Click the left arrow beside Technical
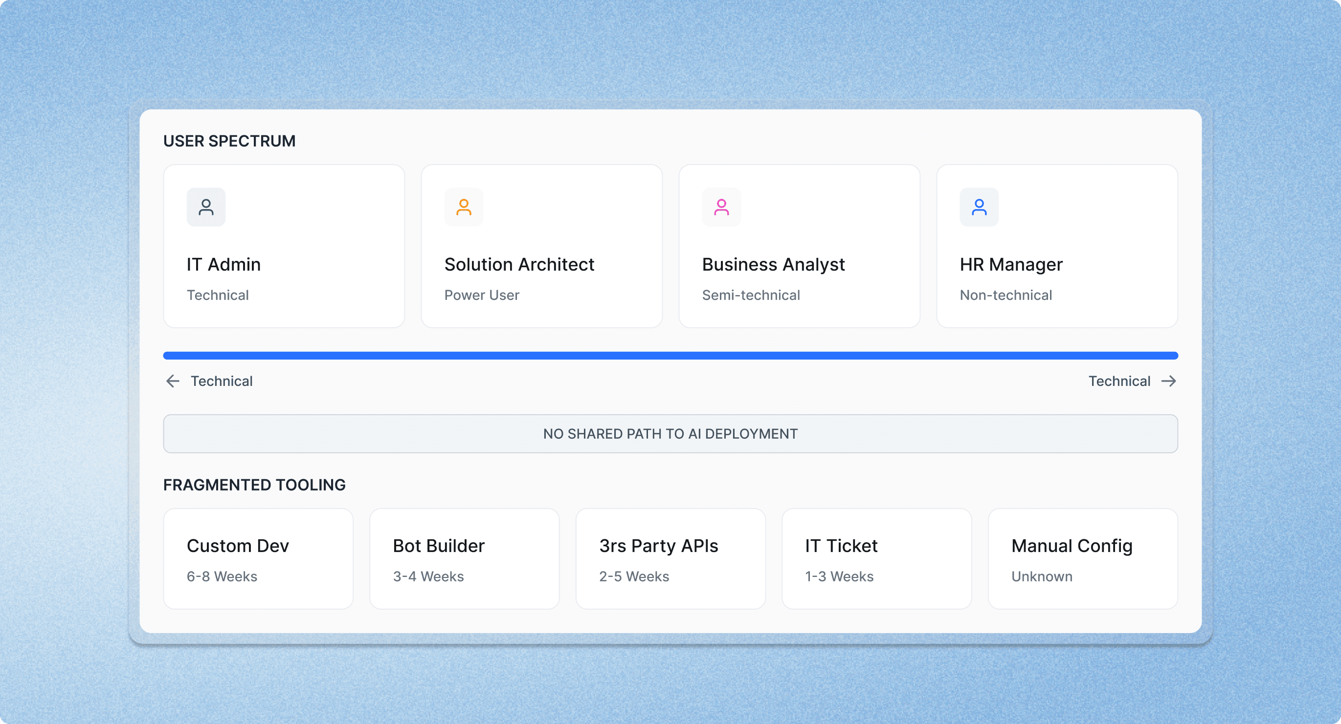 tap(173, 381)
